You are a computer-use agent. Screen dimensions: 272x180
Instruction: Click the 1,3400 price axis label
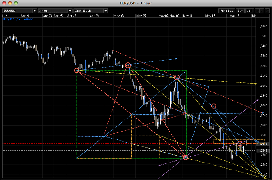[262, 46]
